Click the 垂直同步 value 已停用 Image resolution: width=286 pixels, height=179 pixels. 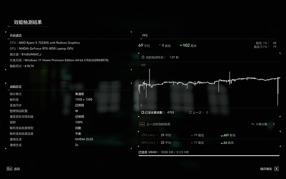tap(80, 105)
